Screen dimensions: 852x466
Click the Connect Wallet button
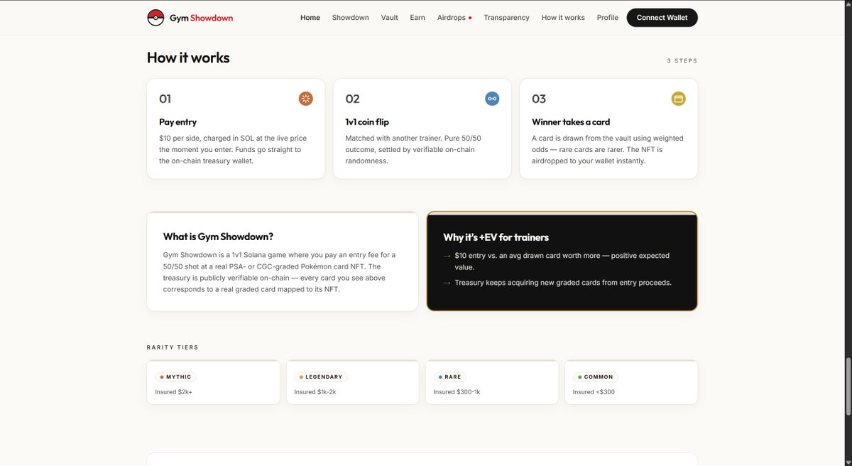click(x=662, y=18)
